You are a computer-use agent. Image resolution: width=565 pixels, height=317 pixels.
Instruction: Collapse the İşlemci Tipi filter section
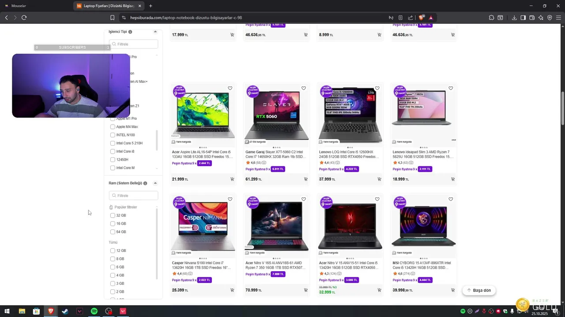point(155,32)
